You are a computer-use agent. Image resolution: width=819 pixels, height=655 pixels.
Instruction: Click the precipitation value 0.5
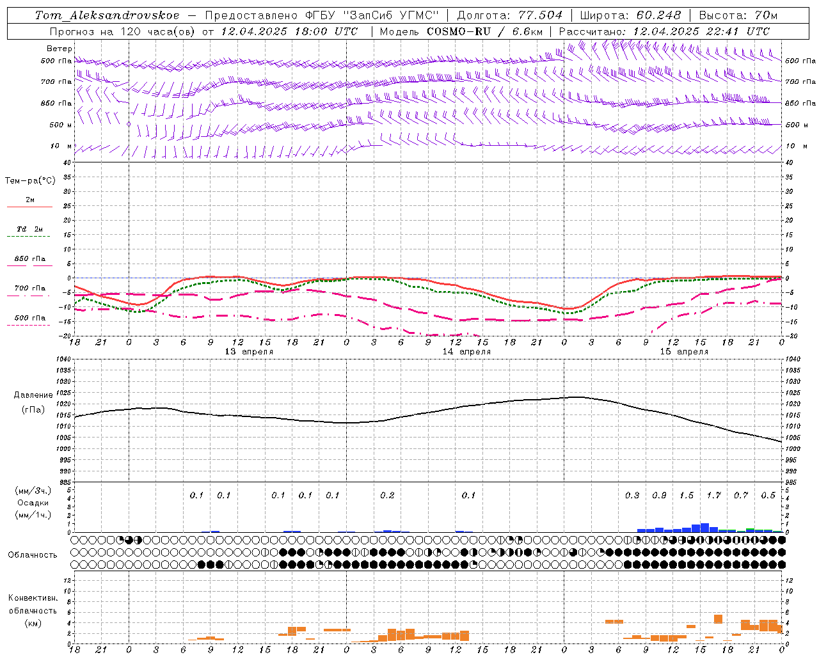click(x=768, y=495)
